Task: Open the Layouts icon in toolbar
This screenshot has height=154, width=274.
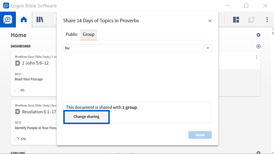Action: pos(236,20)
